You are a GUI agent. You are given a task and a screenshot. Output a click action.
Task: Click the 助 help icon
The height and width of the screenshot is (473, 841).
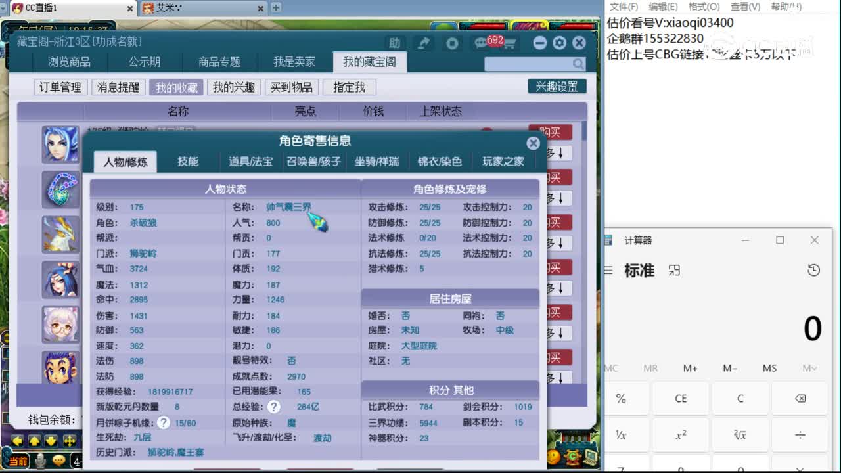394,42
